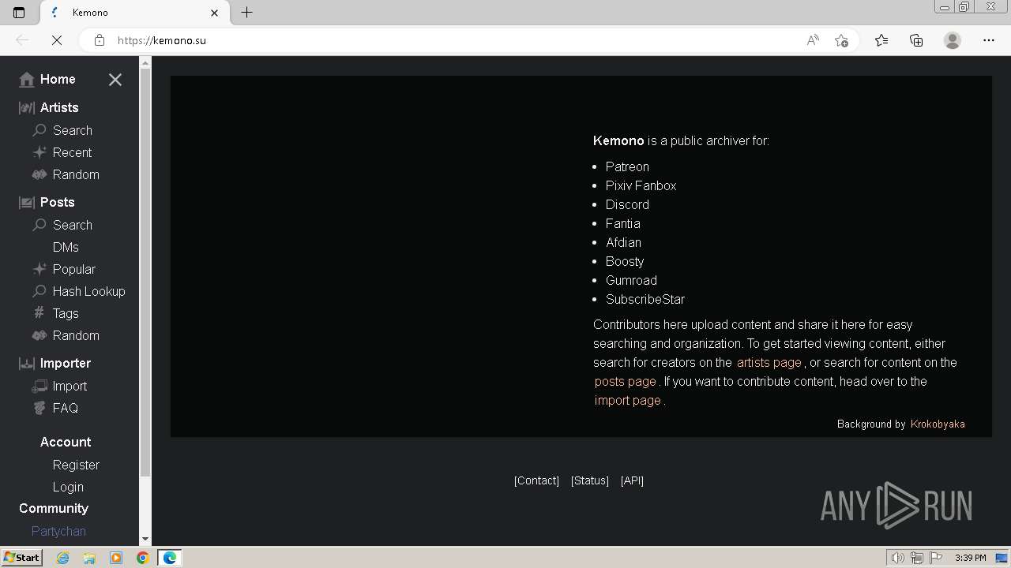Open Import page in sidebar
This screenshot has height=568, width=1011.
[x=70, y=386]
